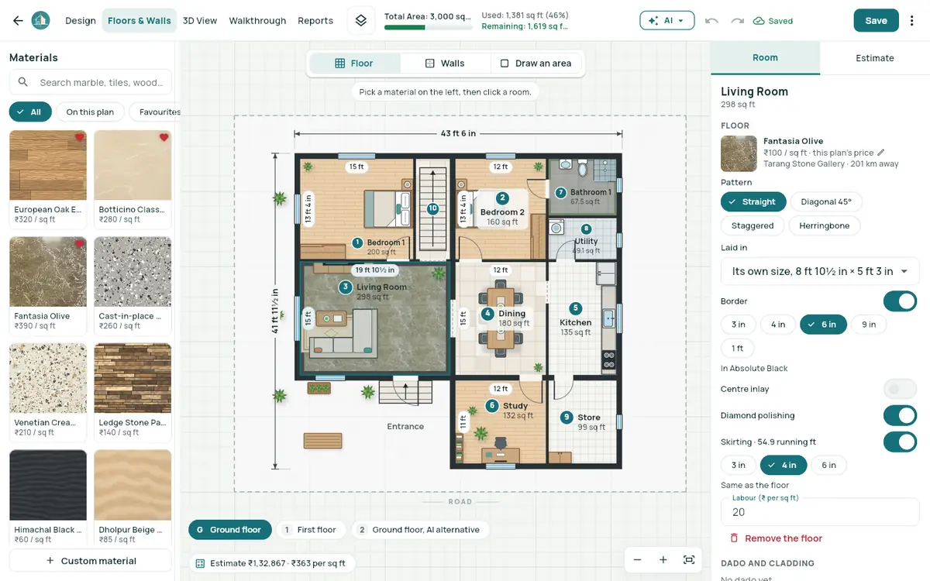Undo the last change
Image resolution: width=930 pixels, height=581 pixels.
711,21
